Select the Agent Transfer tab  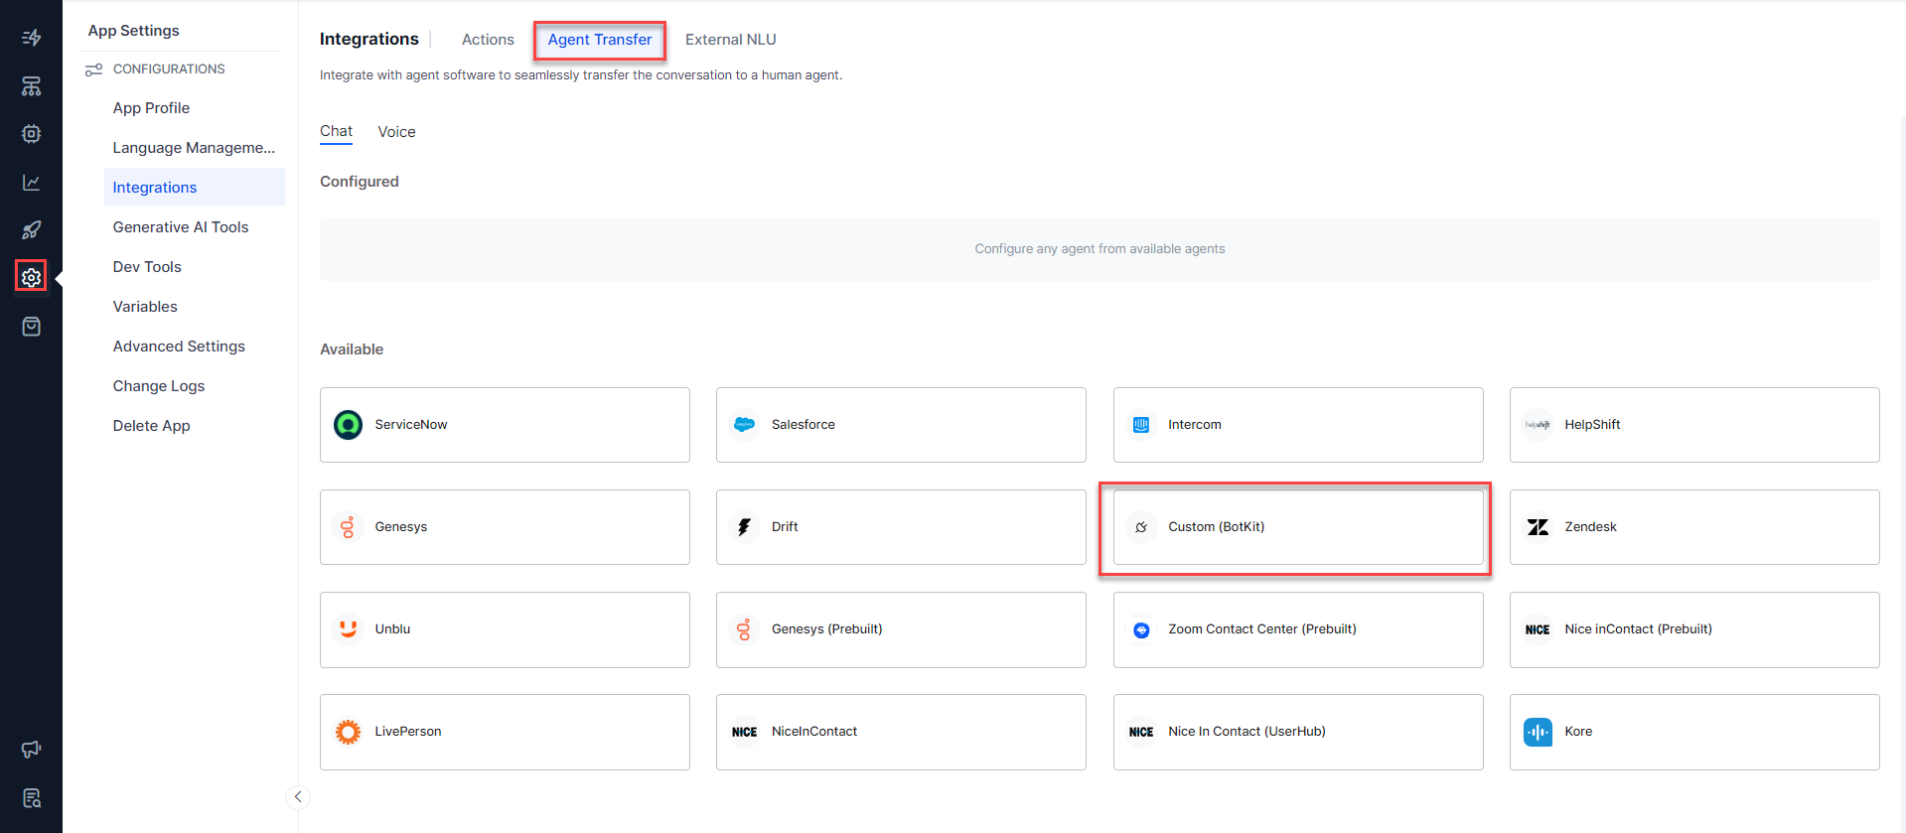coord(600,40)
